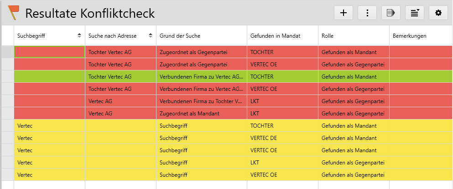Click the plus icon to add entry

[x=344, y=13]
